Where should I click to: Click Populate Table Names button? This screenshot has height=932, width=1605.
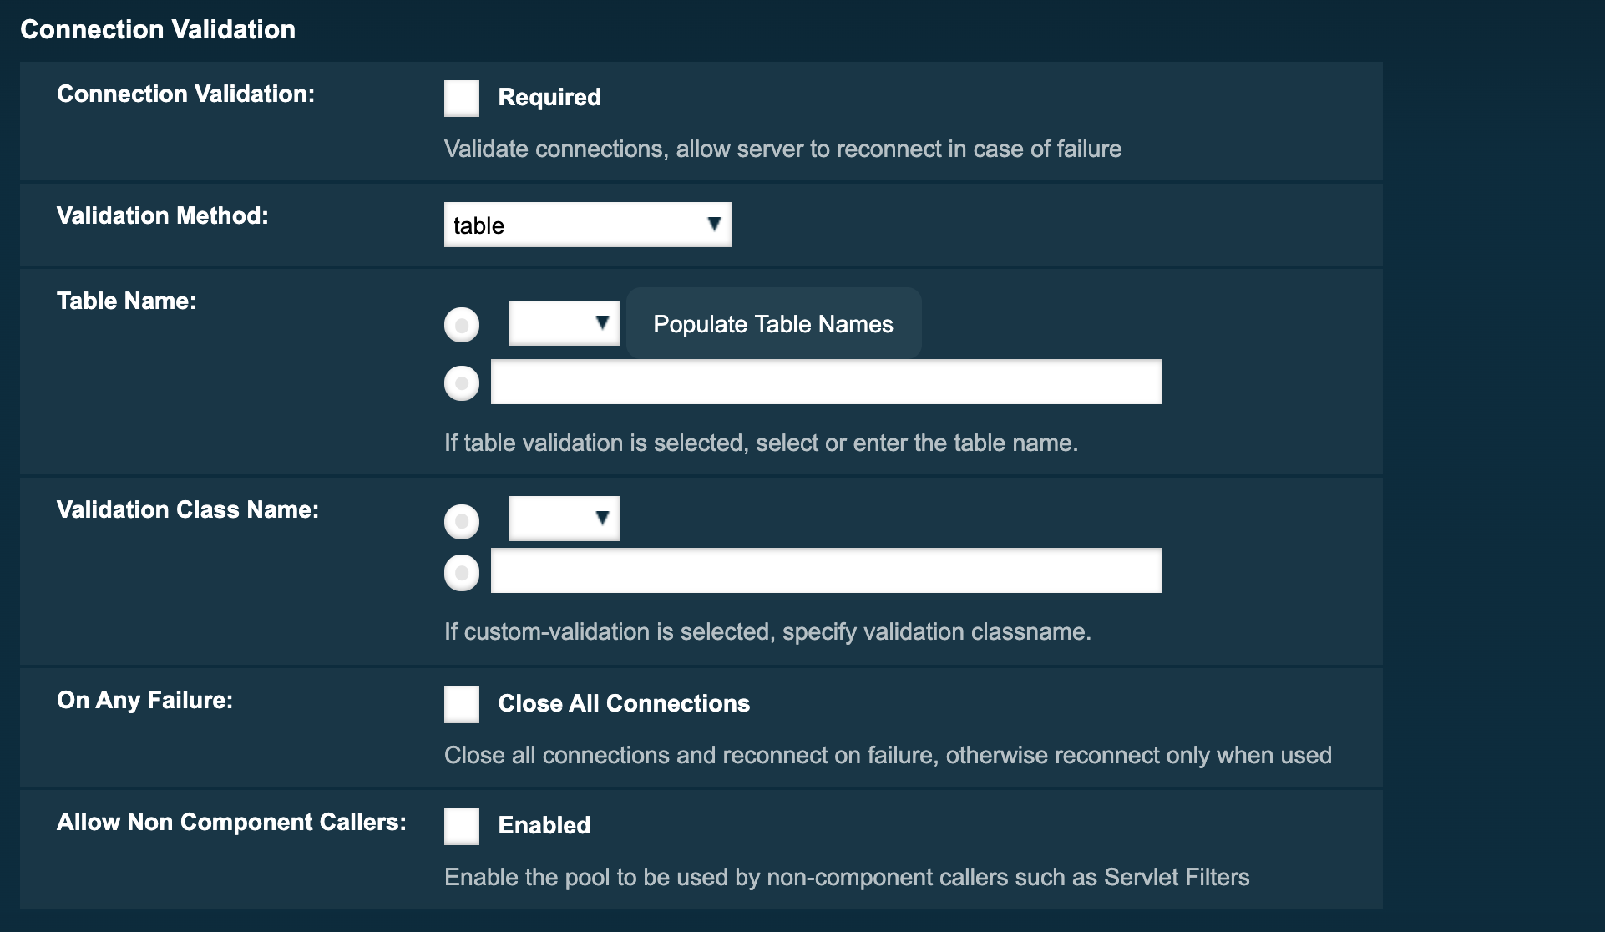pyautogui.click(x=772, y=324)
